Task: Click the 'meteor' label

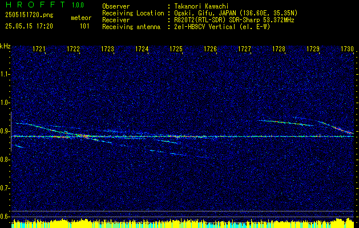Action: (x=81, y=18)
